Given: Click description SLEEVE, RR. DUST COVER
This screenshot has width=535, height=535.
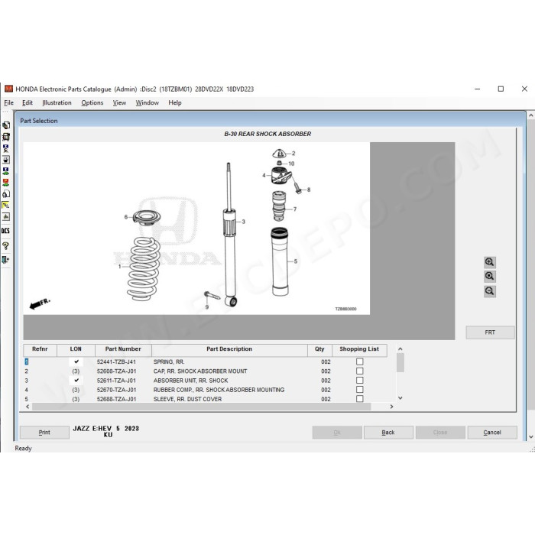Looking at the screenshot, I should 187,399.
